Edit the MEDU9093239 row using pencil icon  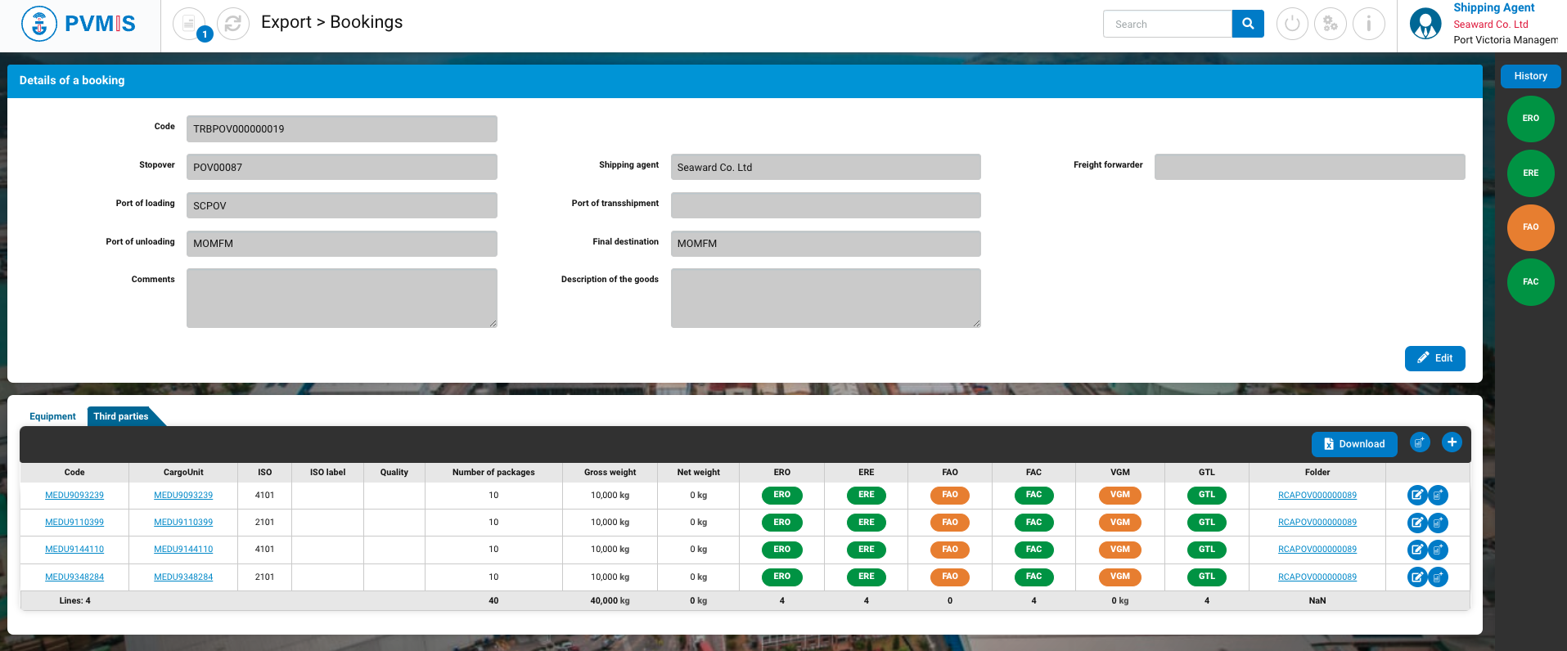tap(1416, 496)
